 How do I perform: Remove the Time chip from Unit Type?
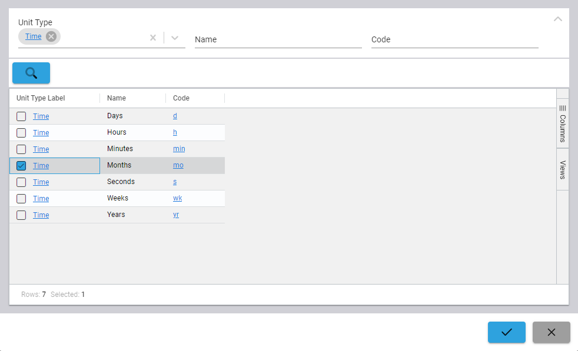[51, 36]
